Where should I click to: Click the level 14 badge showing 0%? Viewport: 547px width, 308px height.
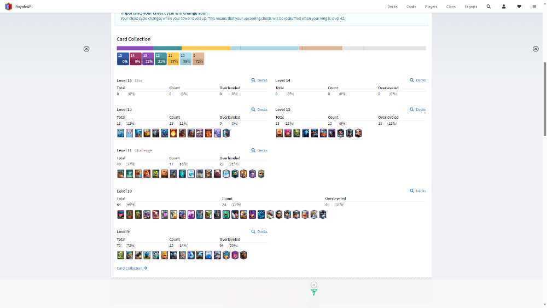[135, 59]
